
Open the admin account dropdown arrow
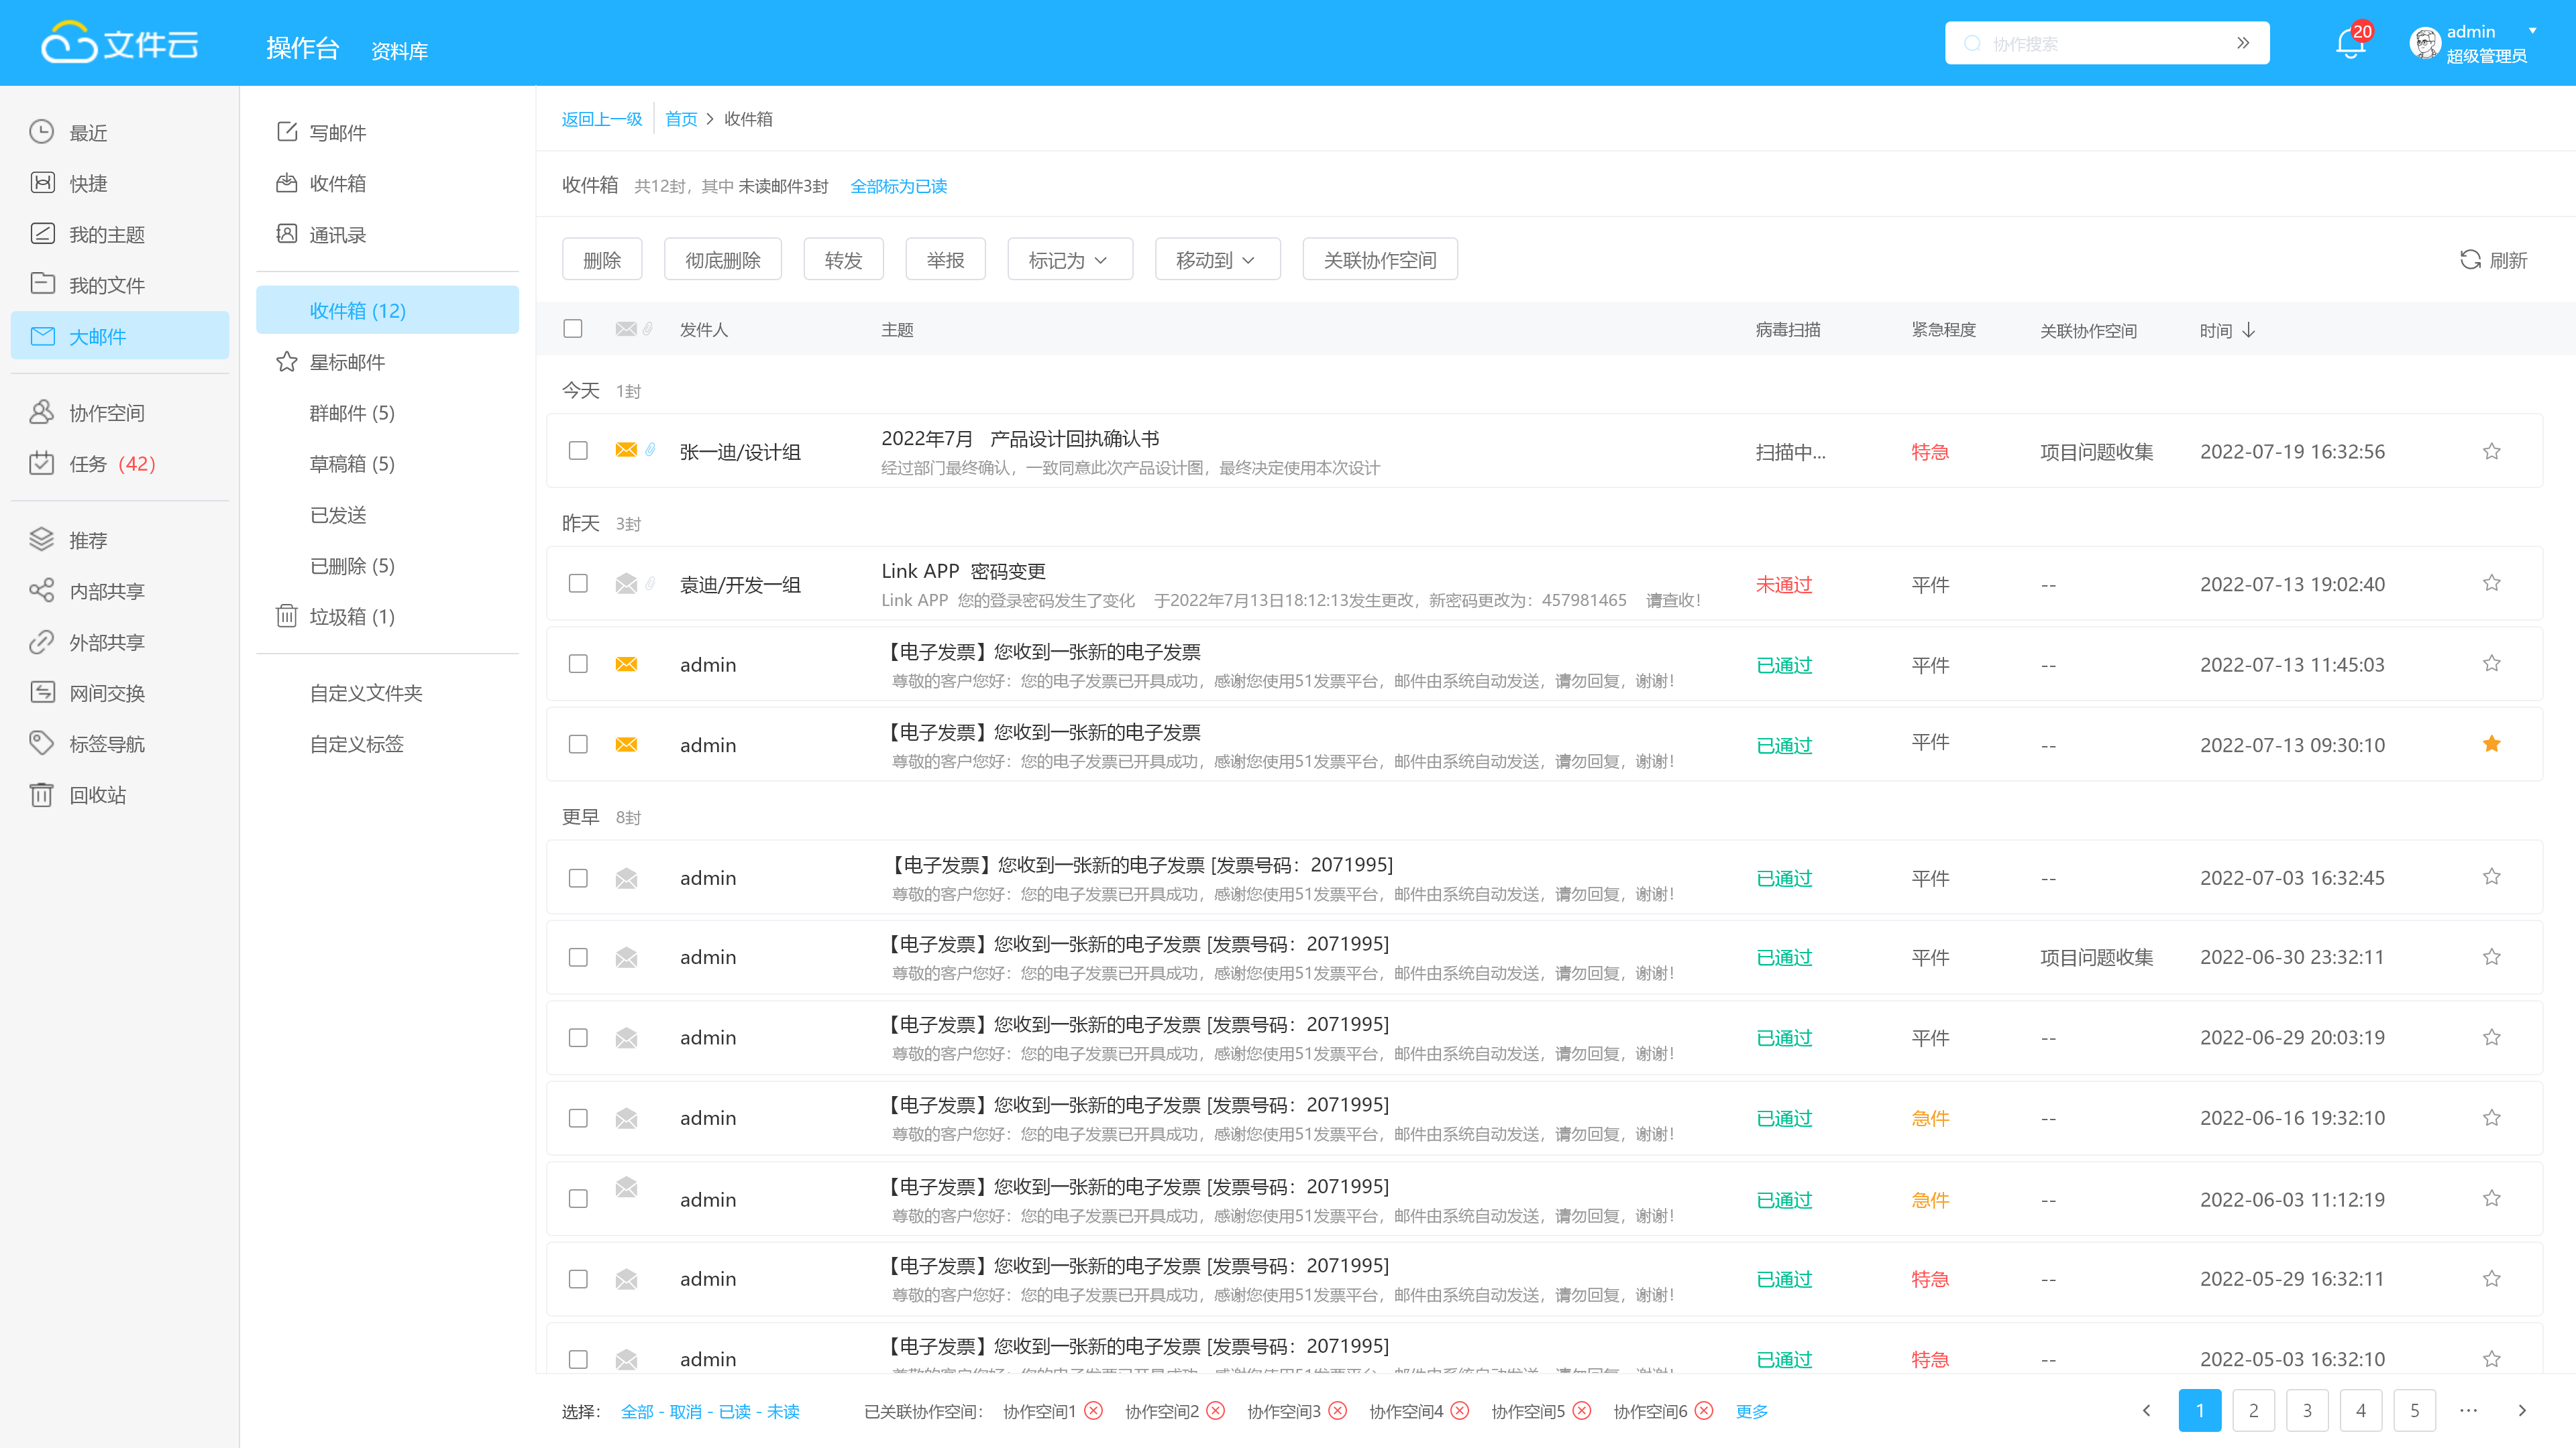click(2533, 31)
